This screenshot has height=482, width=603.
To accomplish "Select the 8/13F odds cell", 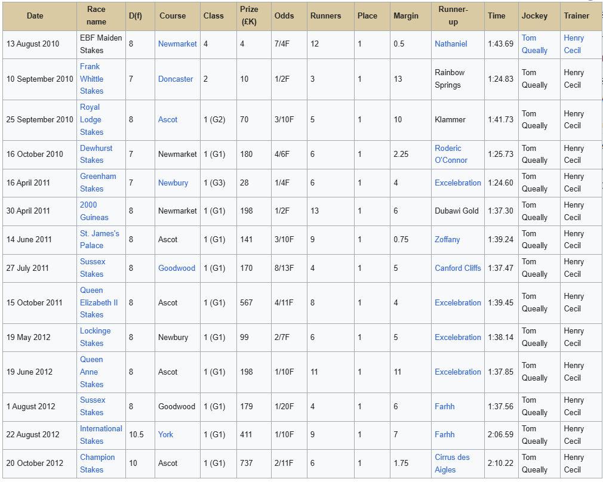I will click(x=289, y=268).
